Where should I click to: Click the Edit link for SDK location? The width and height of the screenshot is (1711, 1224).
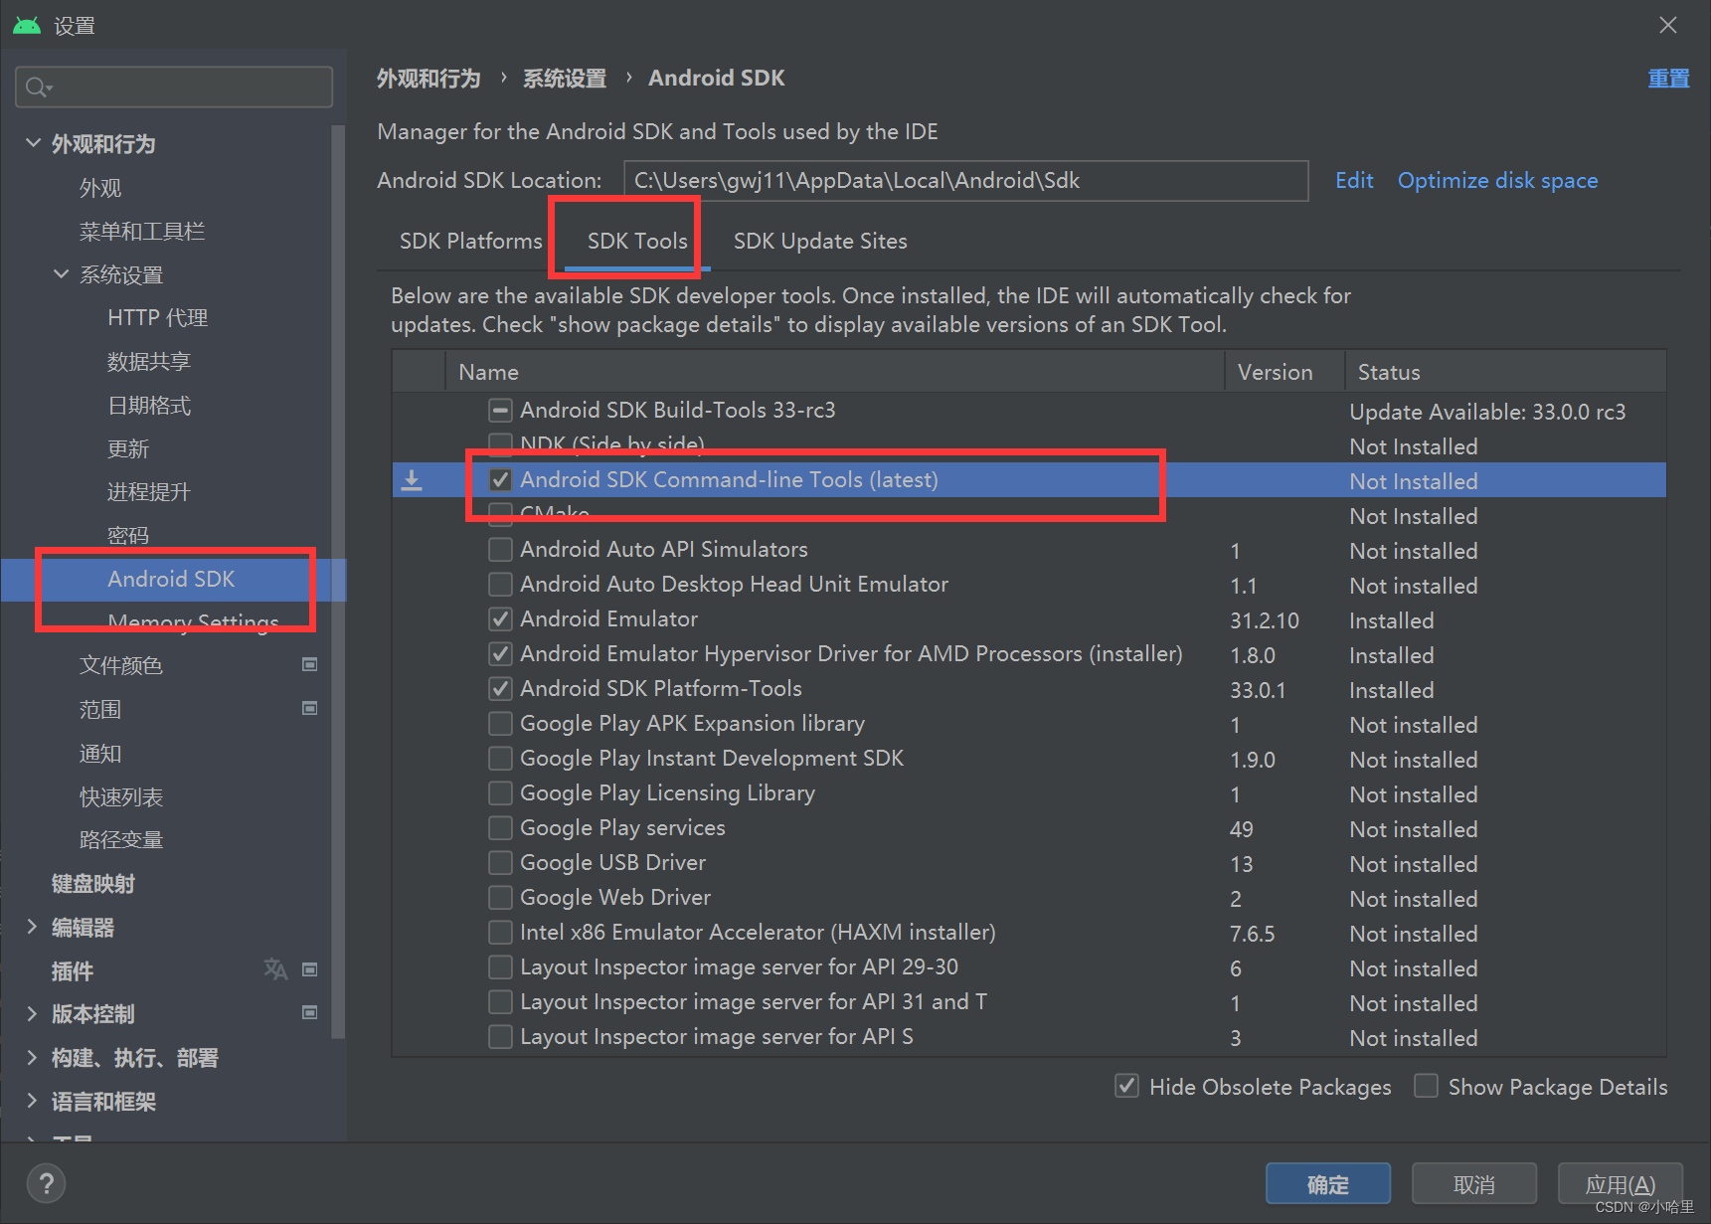[1354, 180]
